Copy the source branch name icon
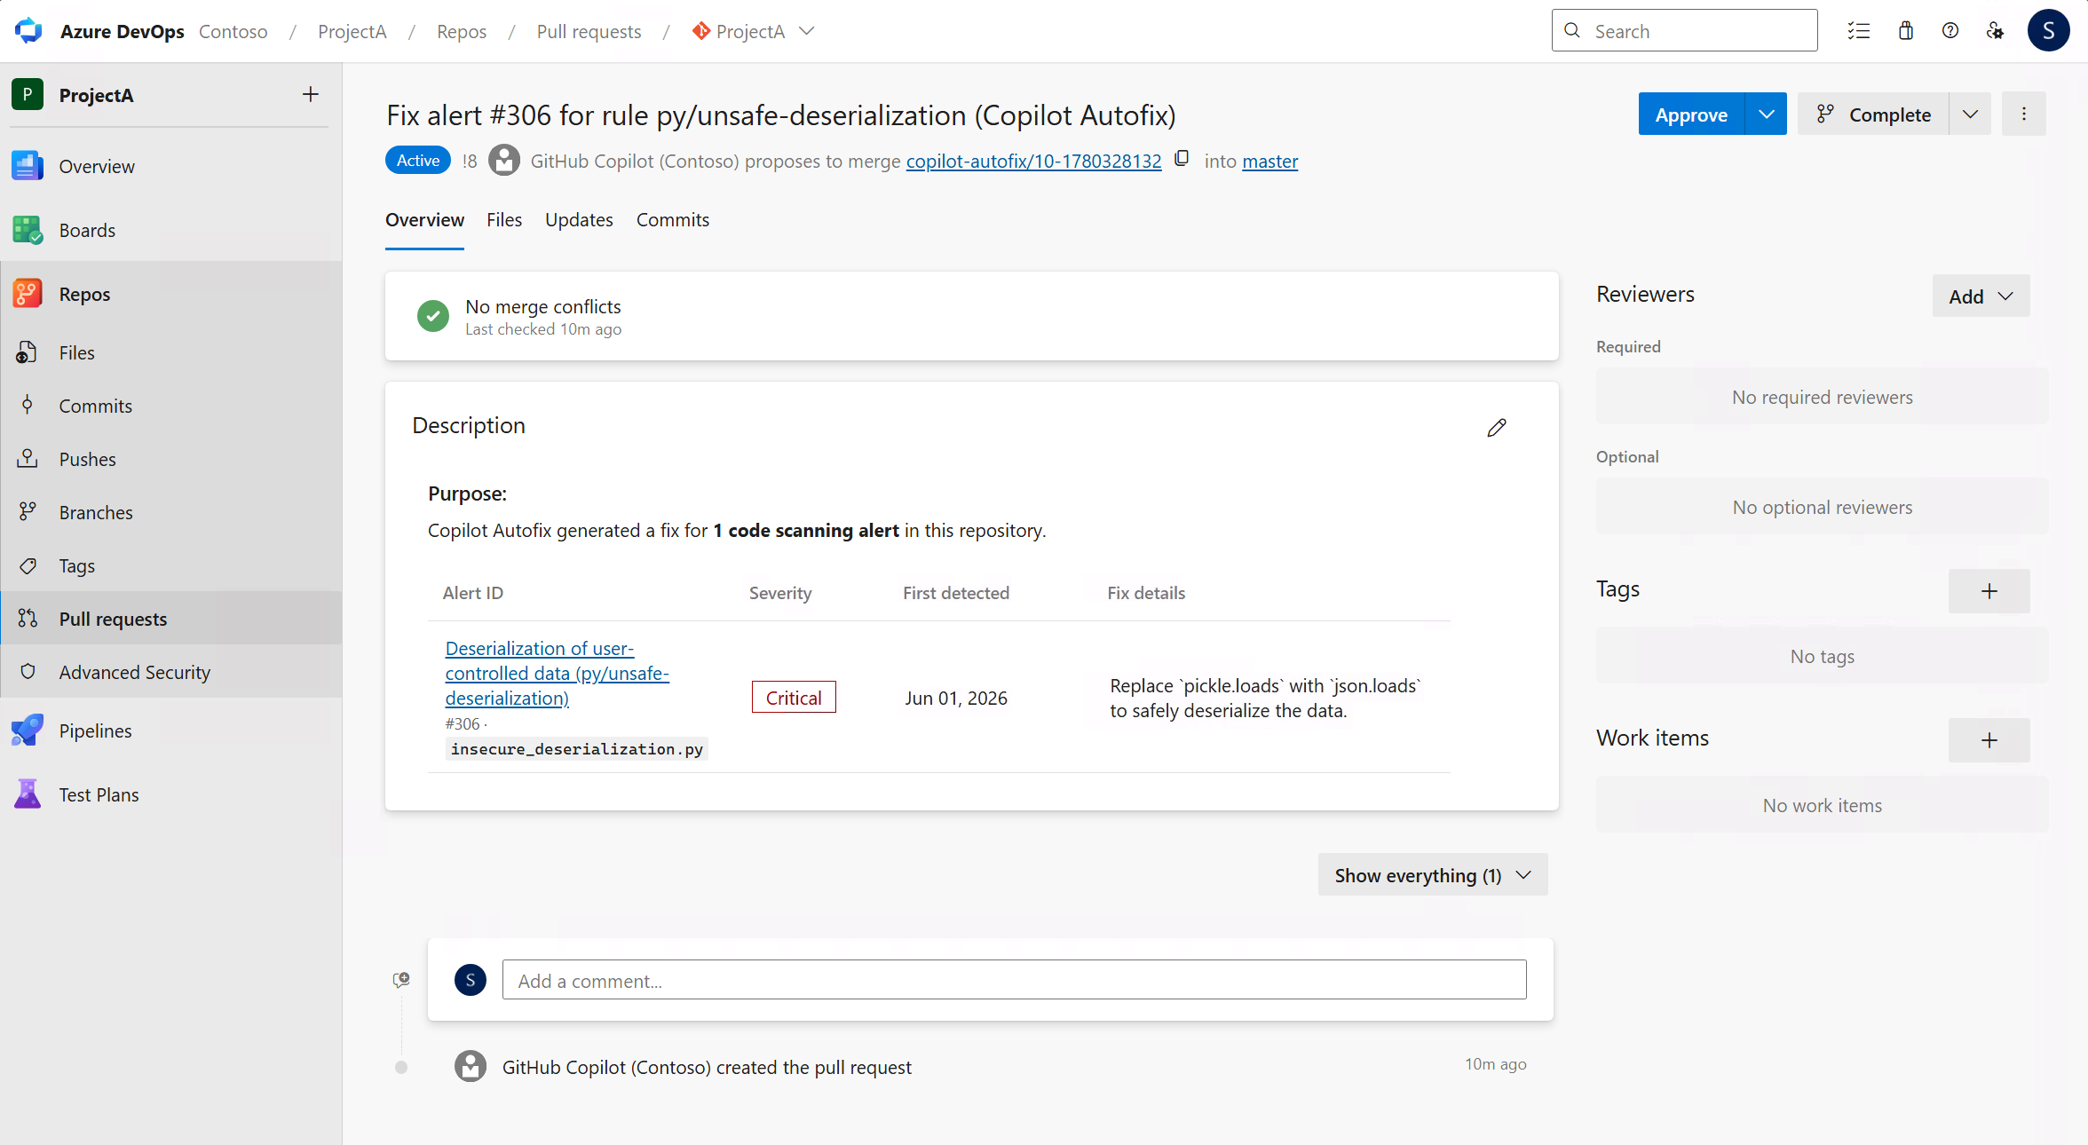The width and height of the screenshot is (2088, 1145). point(1182,159)
